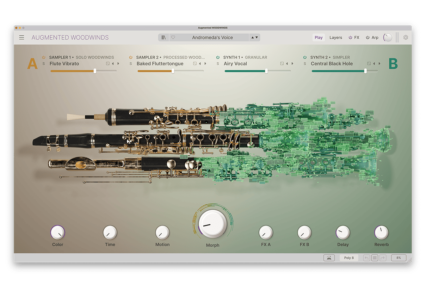Open the edit history list icon
Viewport: 426px width, 297px height.
(x=375, y=258)
